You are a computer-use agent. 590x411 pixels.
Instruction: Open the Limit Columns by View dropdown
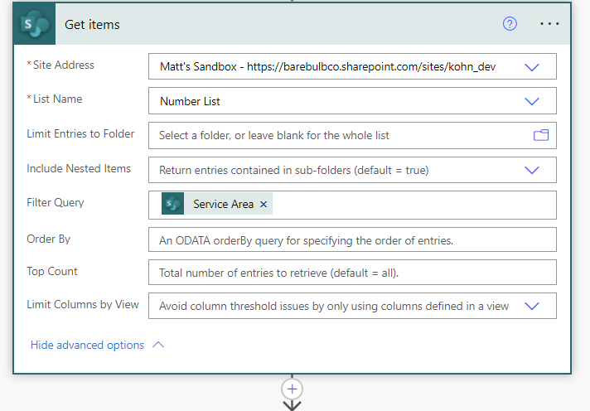pos(532,306)
